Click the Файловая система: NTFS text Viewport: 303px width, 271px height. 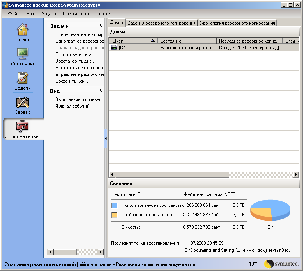click(209, 194)
